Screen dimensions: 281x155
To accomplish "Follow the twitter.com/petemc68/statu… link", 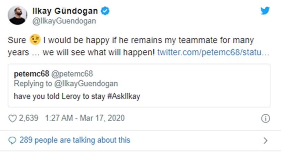I will click(213, 53).
